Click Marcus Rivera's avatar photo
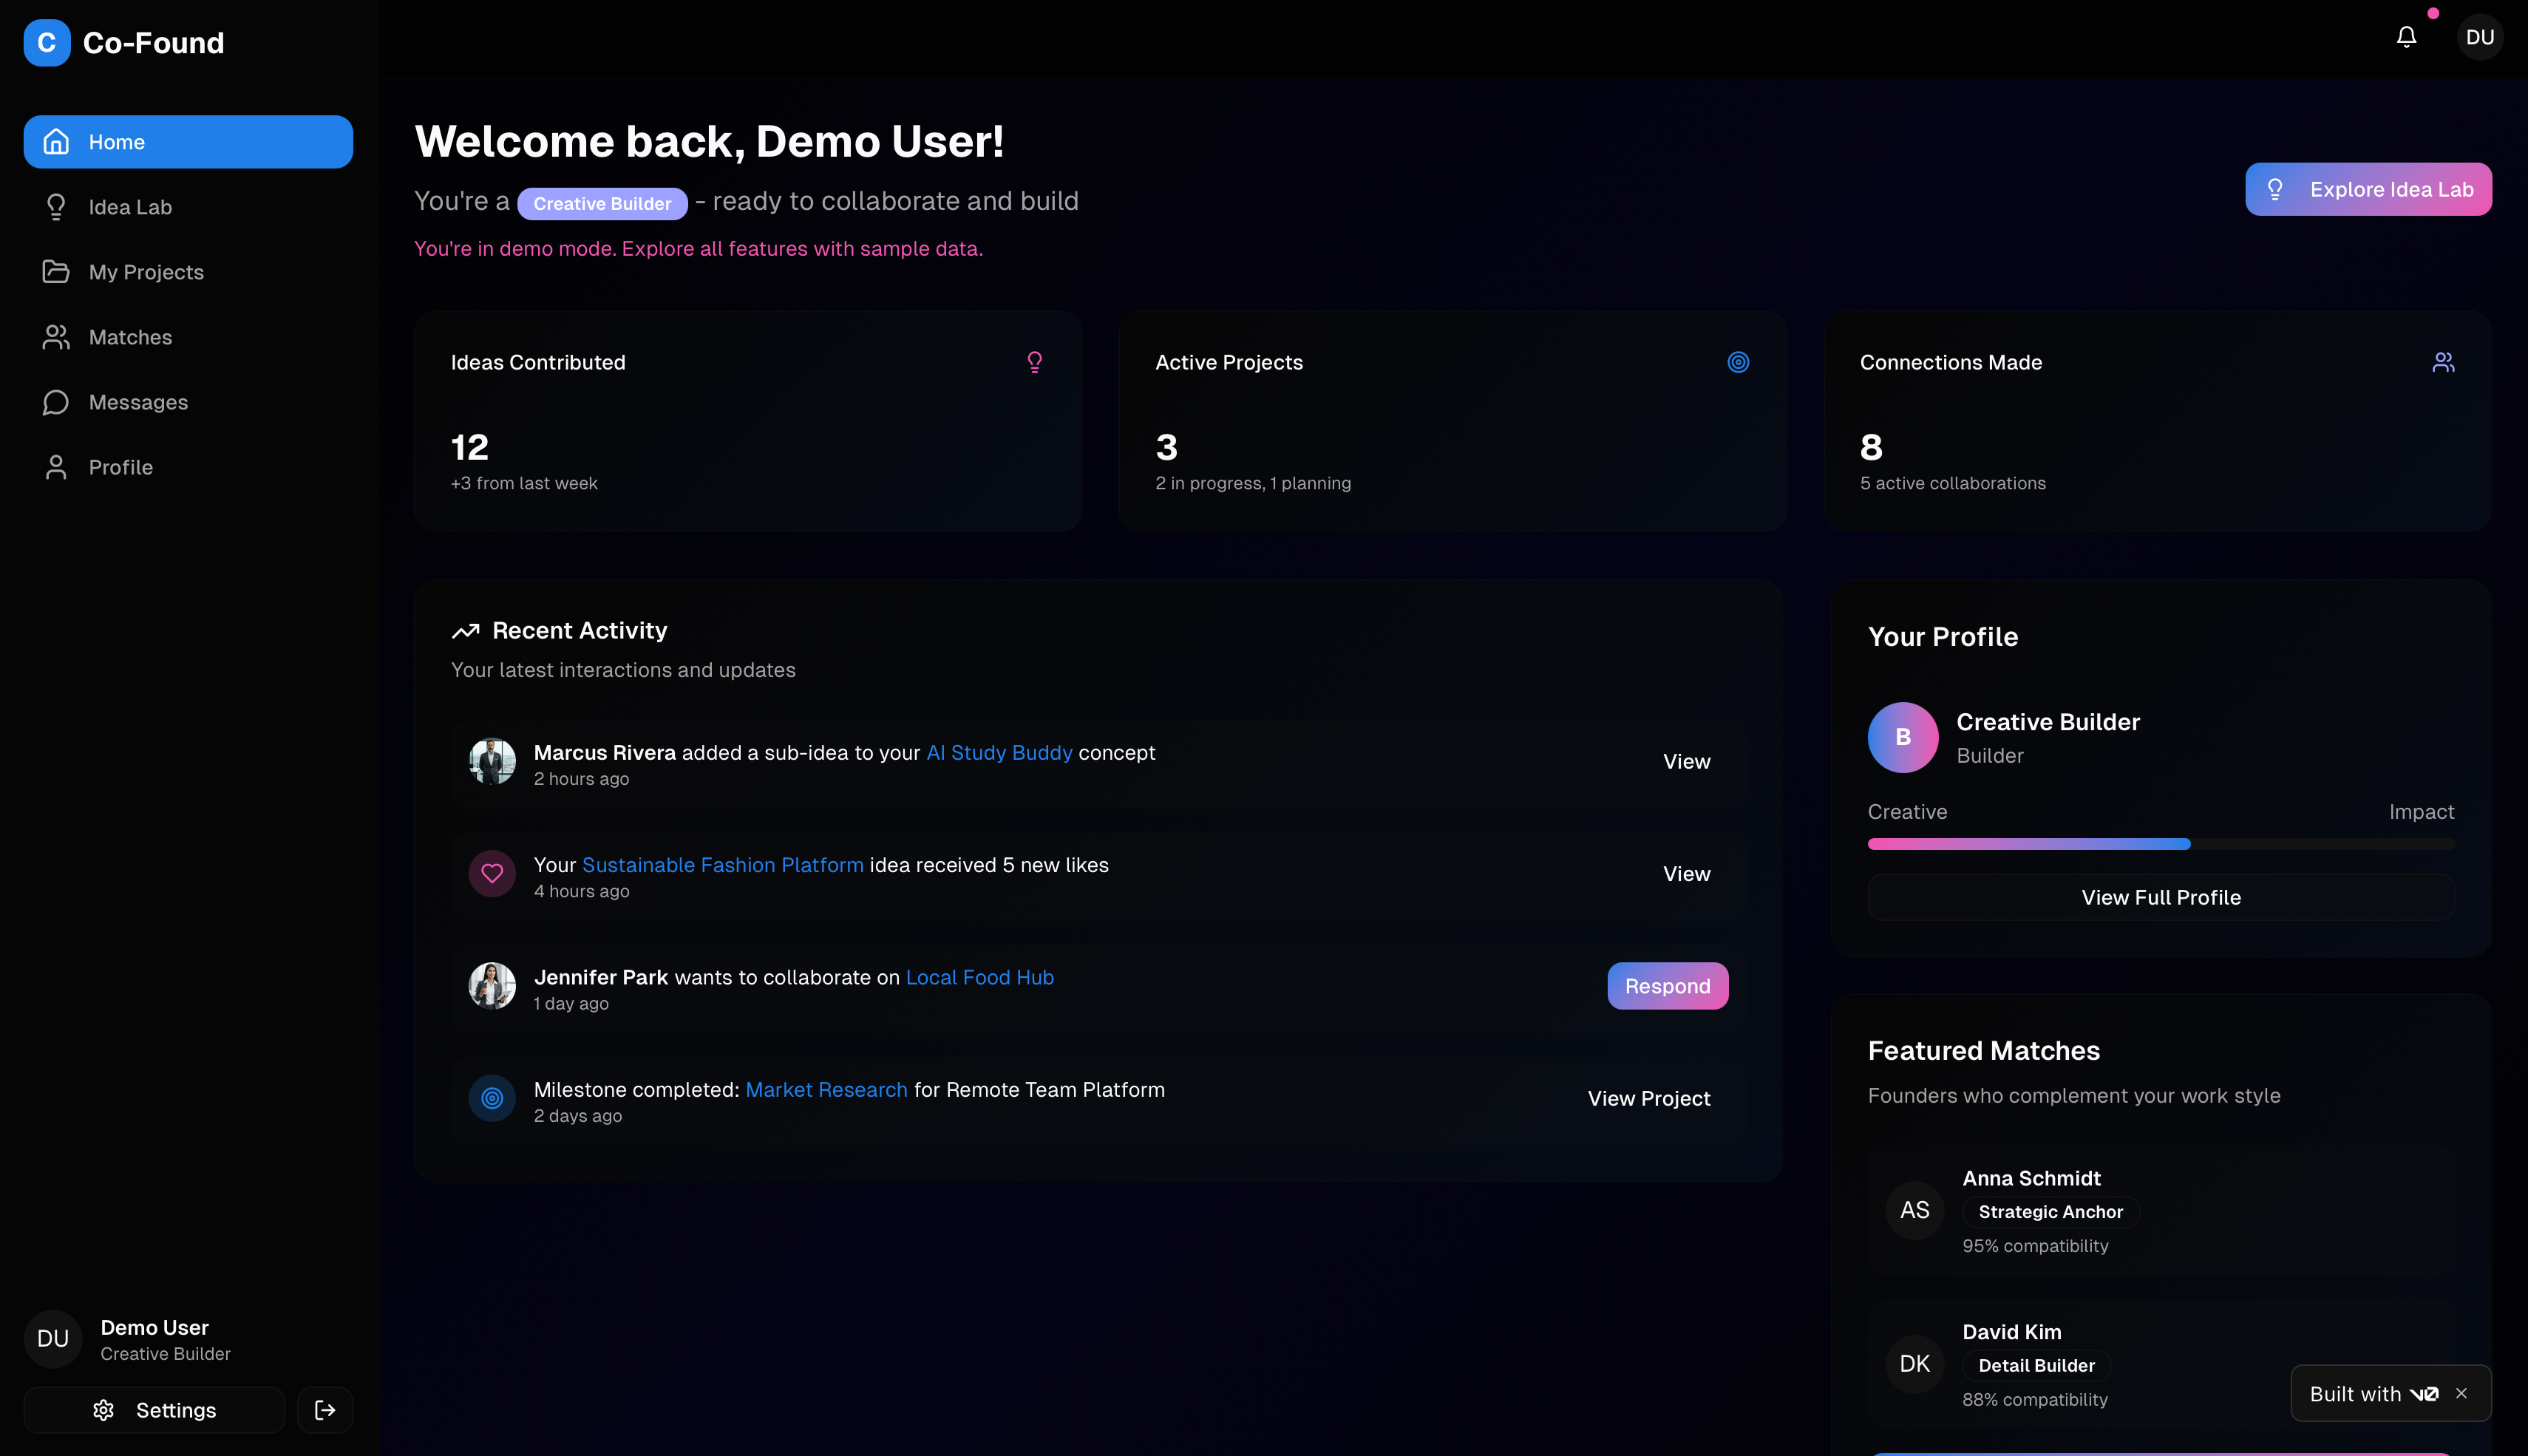The width and height of the screenshot is (2528, 1456). pyautogui.click(x=492, y=762)
